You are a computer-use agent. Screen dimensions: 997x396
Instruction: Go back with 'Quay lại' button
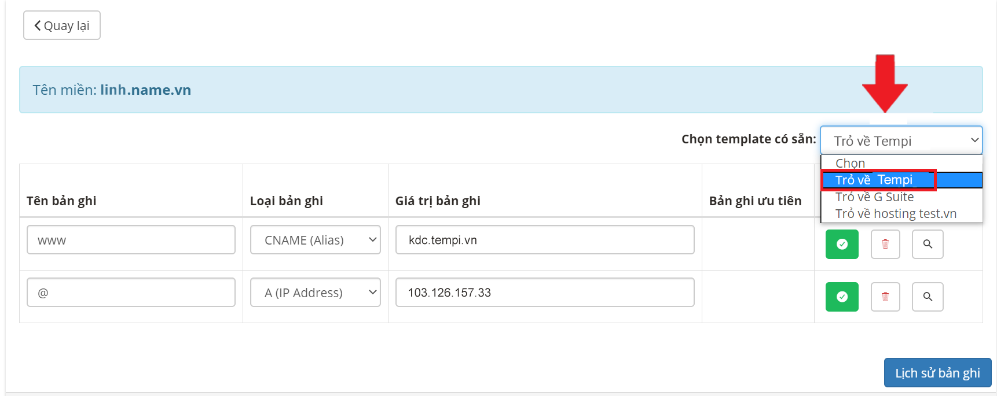62,25
